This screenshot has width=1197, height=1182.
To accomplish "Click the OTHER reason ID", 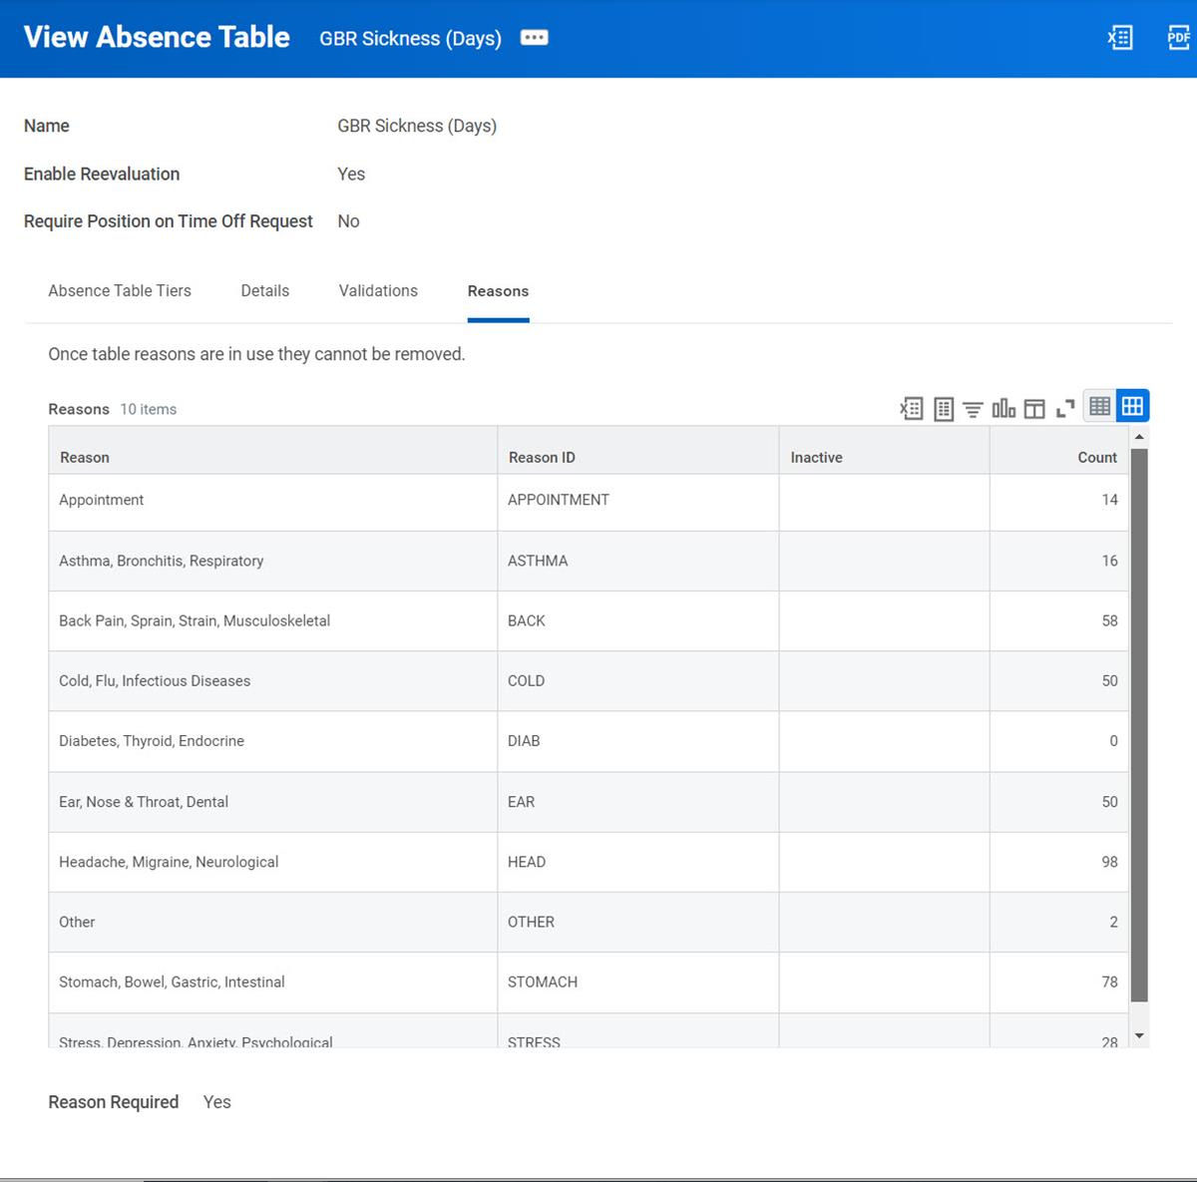I will click(531, 922).
